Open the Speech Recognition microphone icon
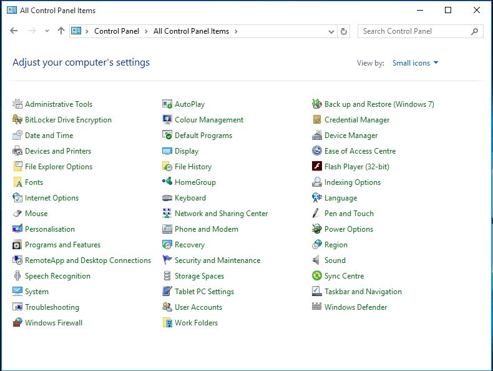Image resolution: width=493 pixels, height=371 pixels. point(17,275)
